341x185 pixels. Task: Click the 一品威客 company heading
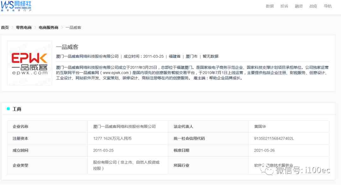[x=67, y=47]
